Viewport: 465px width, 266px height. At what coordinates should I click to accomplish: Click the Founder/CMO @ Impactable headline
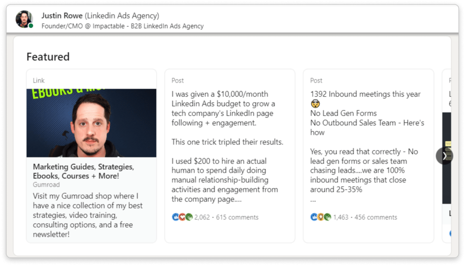(x=123, y=26)
